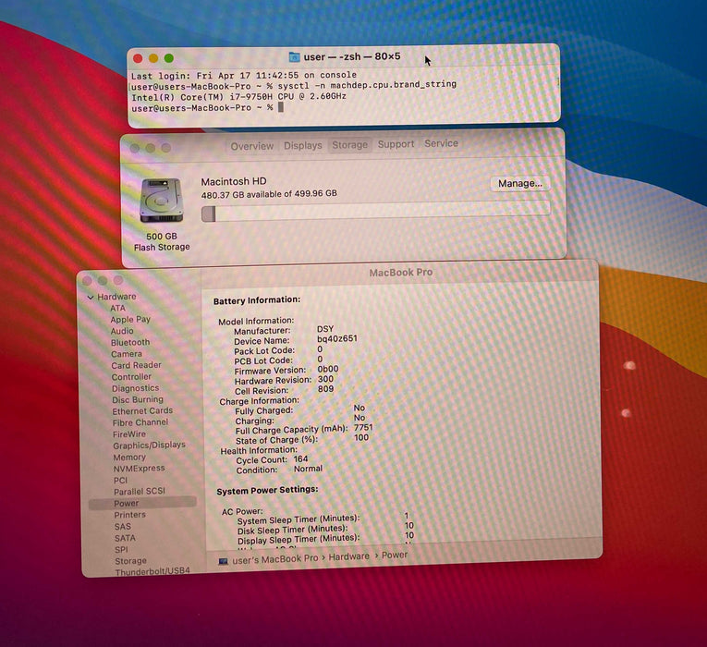The width and height of the screenshot is (707, 647).
Task: Open Diagnostics in the sidebar
Action: coord(135,388)
